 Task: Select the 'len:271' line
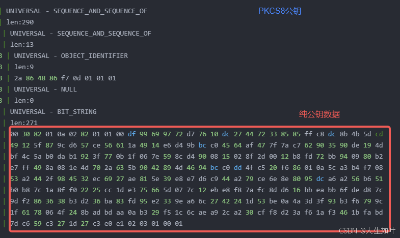point(24,123)
